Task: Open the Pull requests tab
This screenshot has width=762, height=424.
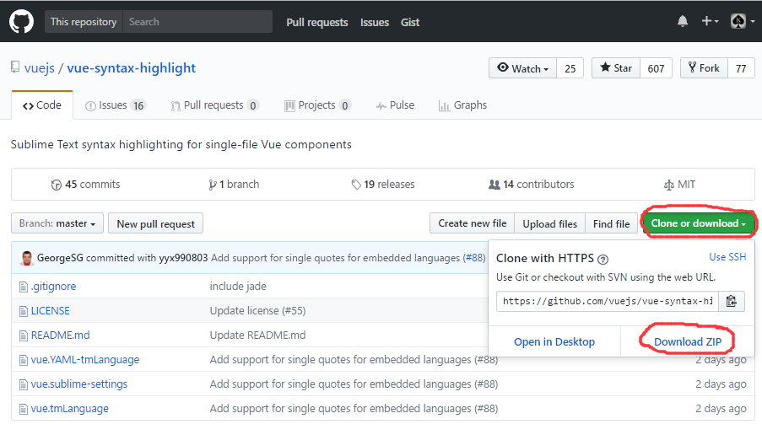Action: (x=214, y=105)
